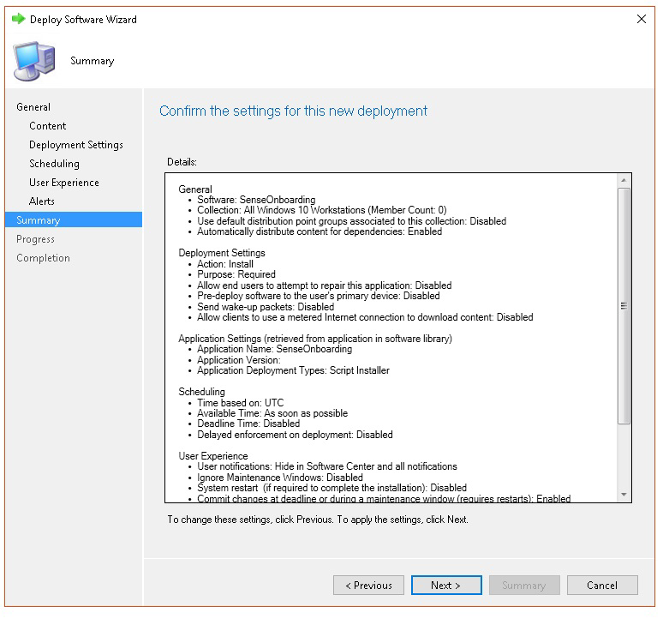Open the Content step in sidebar
669x619 pixels.
[x=47, y=126]
